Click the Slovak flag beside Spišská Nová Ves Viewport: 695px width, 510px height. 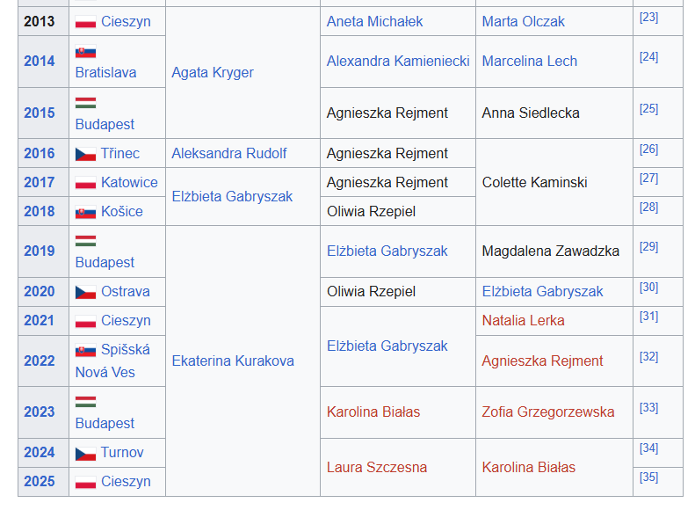coord(85,350)
